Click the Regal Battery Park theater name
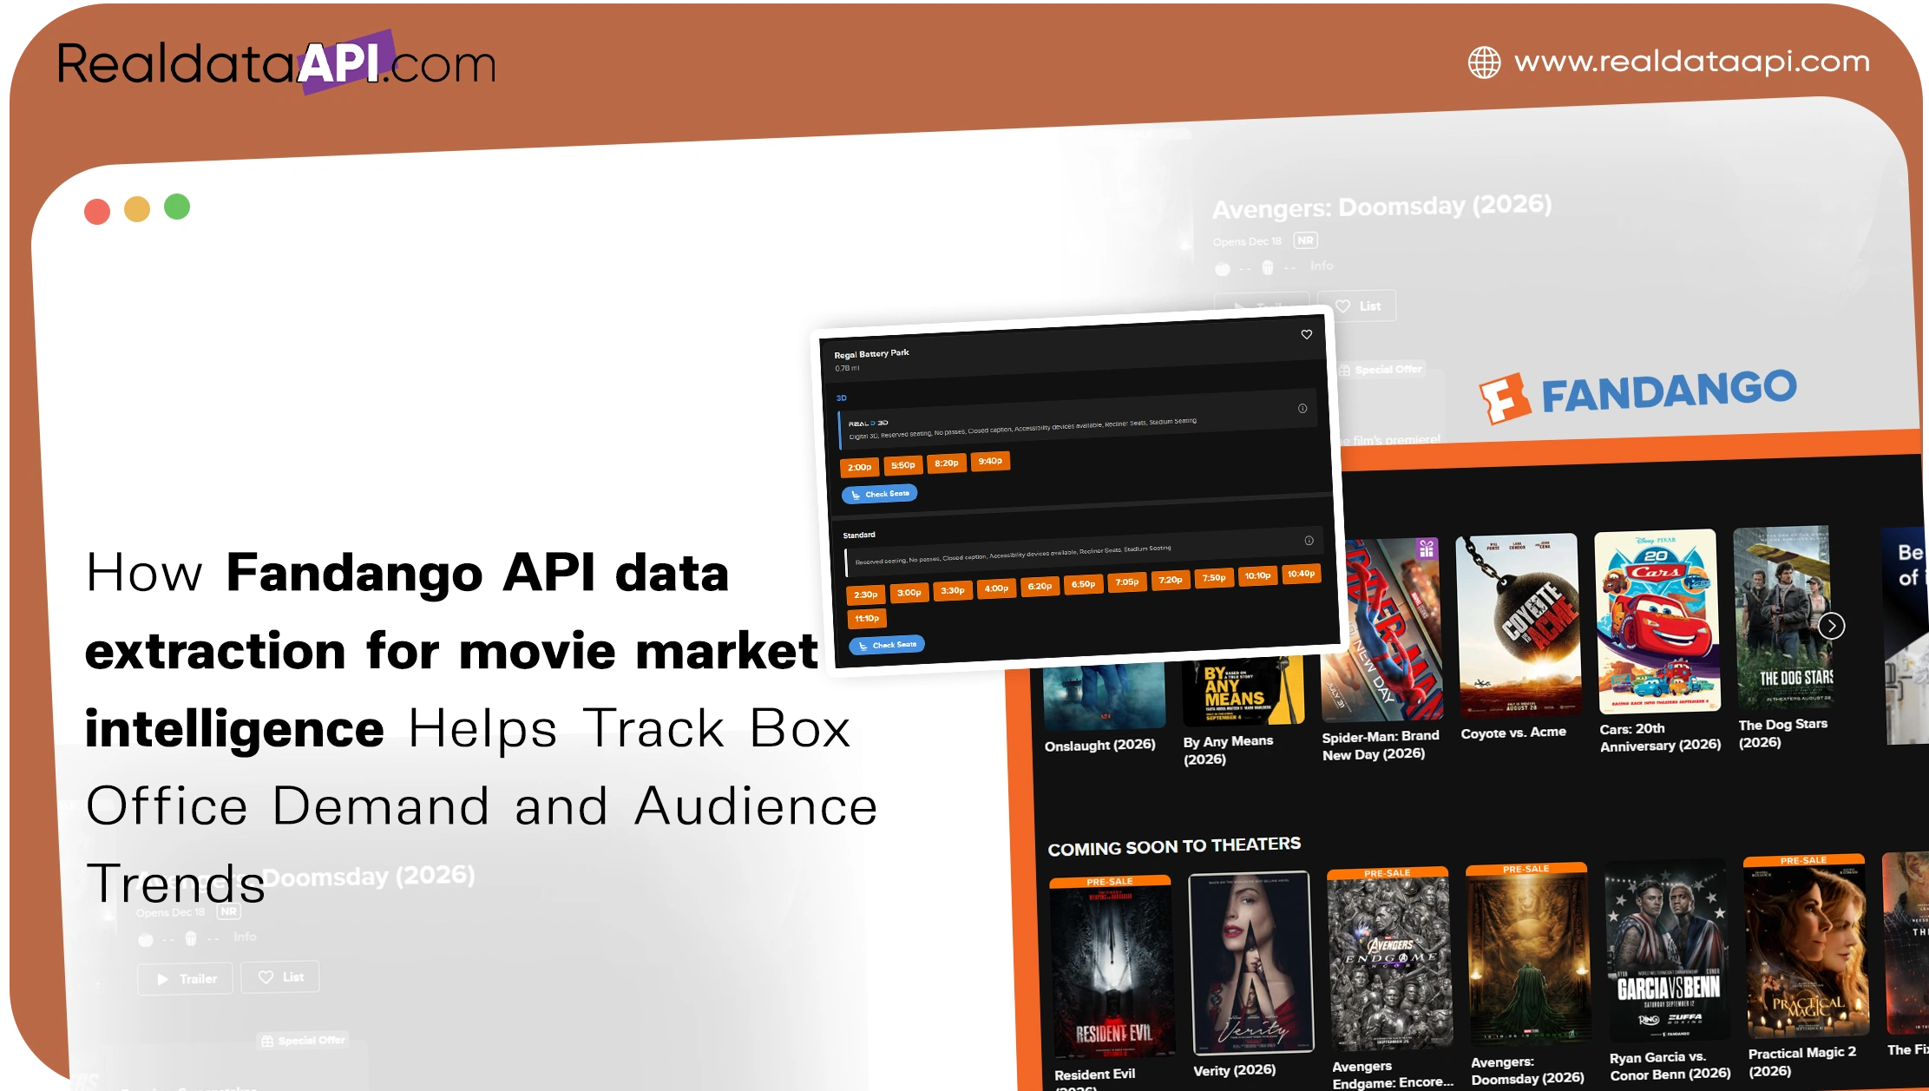Image resolution: width=1929 pixels, height=1091 pixels. (871, 353)
